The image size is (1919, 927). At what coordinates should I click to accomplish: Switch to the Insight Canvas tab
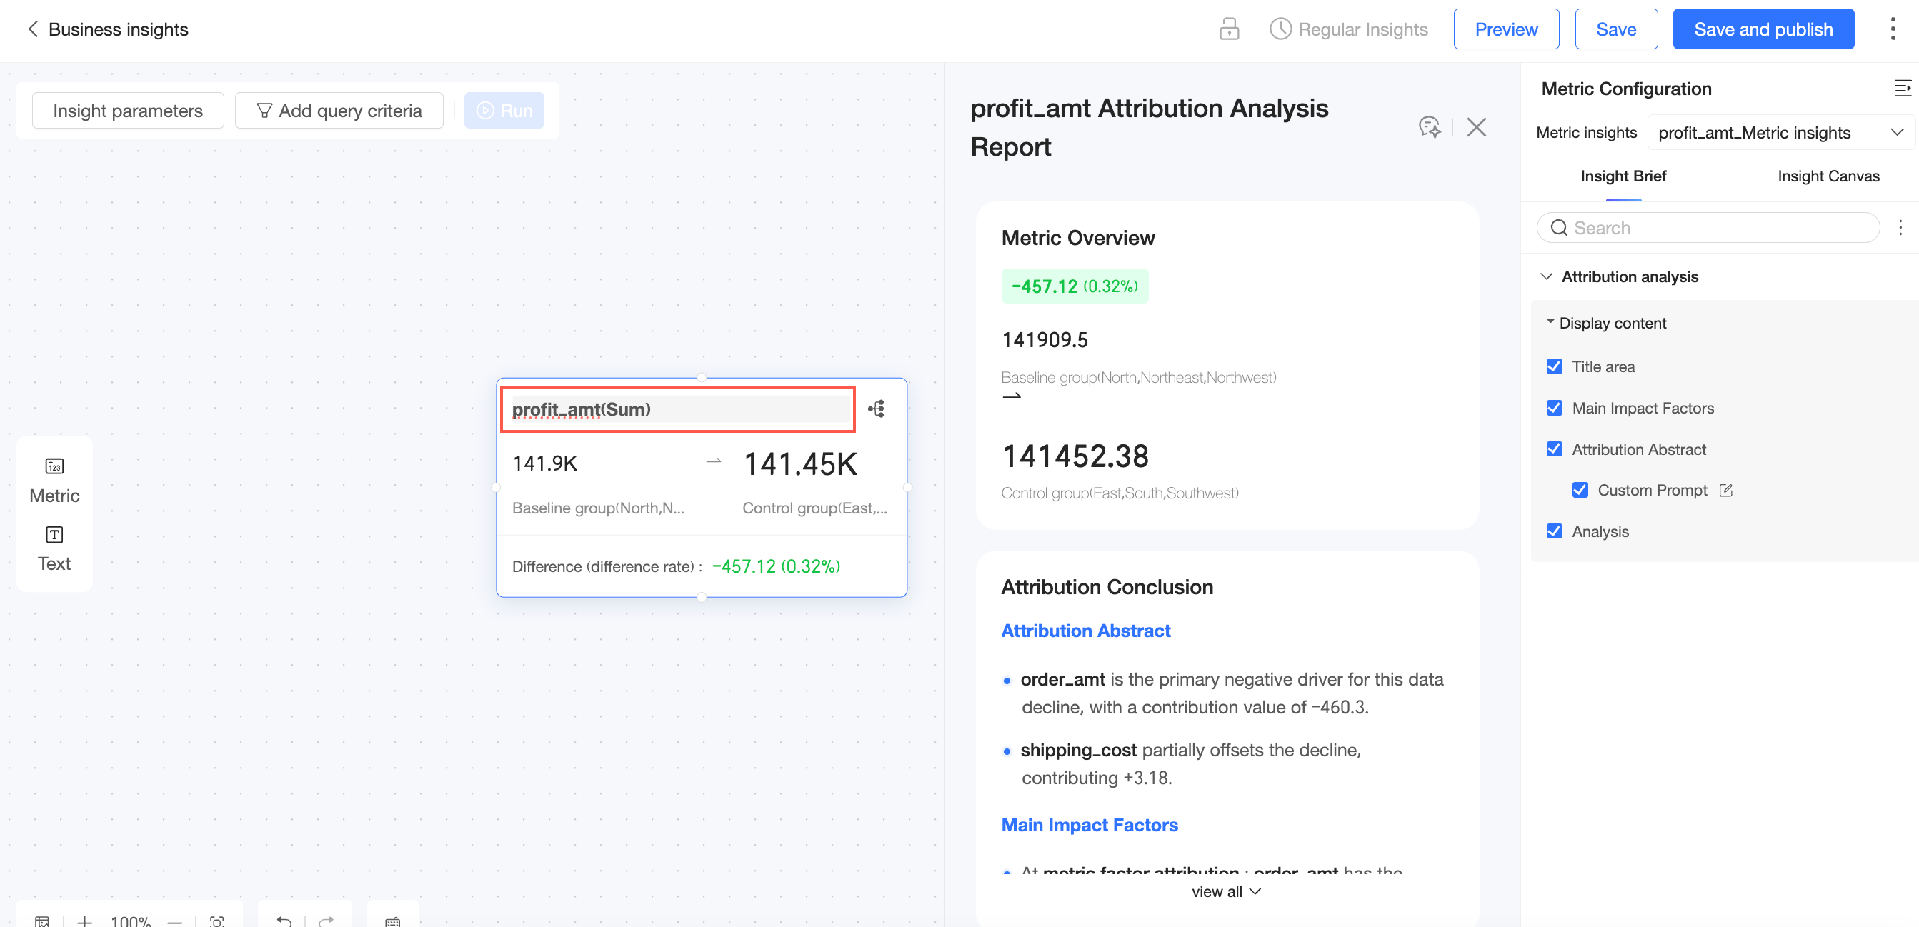1828,176
